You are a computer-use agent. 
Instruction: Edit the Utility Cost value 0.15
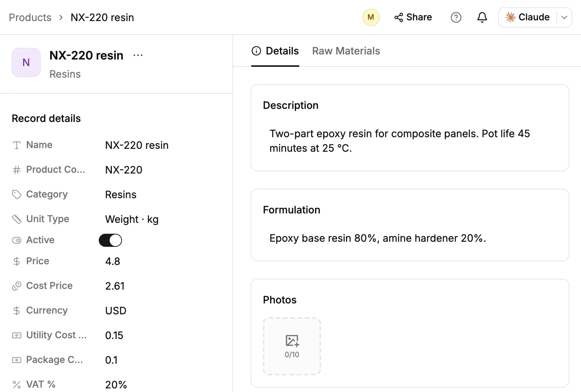(114, 335)
